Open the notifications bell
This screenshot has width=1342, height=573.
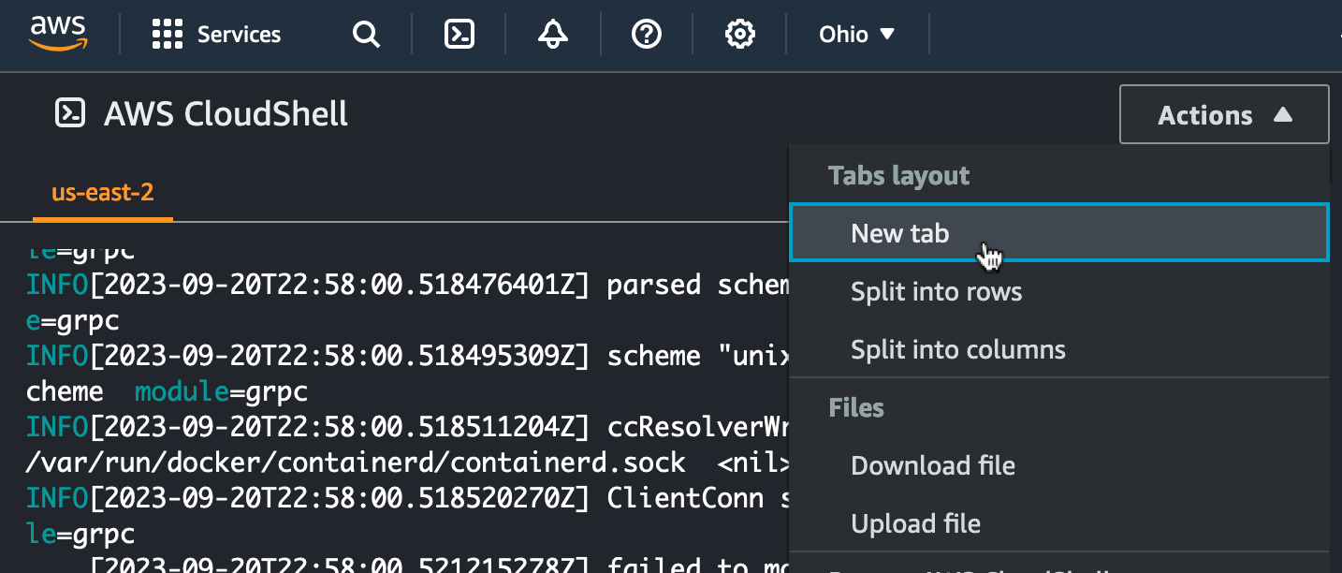[x=553, y=35]
